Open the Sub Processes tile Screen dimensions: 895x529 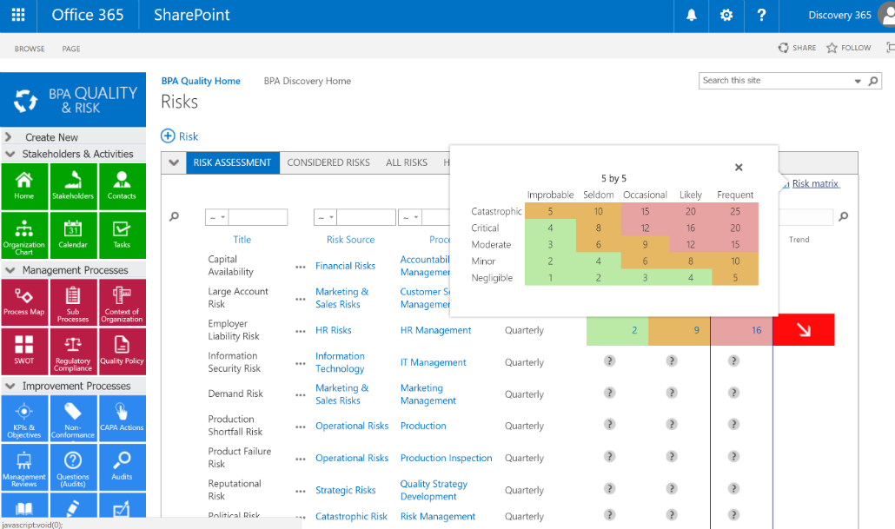pyautogui.click(x=73, y=302)
